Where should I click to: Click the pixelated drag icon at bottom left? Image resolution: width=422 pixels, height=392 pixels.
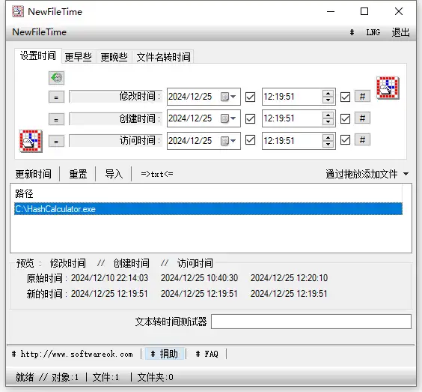click(31, 141)
